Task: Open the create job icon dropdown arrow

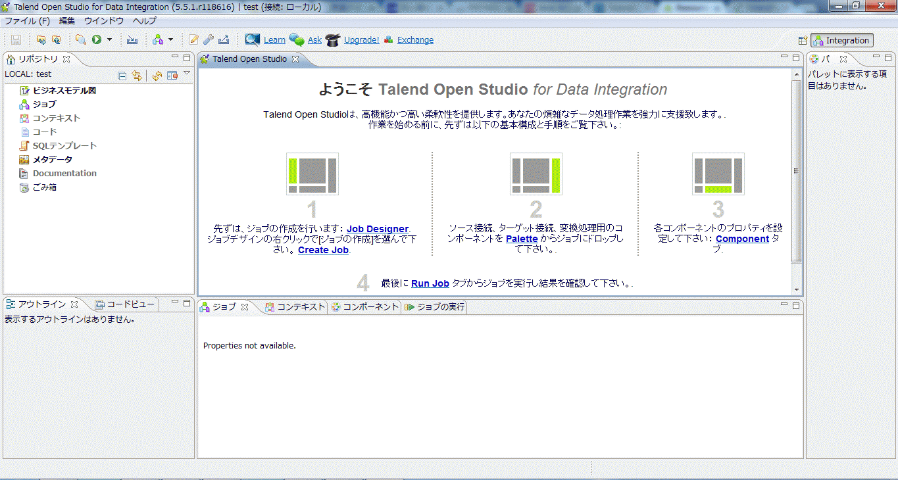Action: pos(170,40)
